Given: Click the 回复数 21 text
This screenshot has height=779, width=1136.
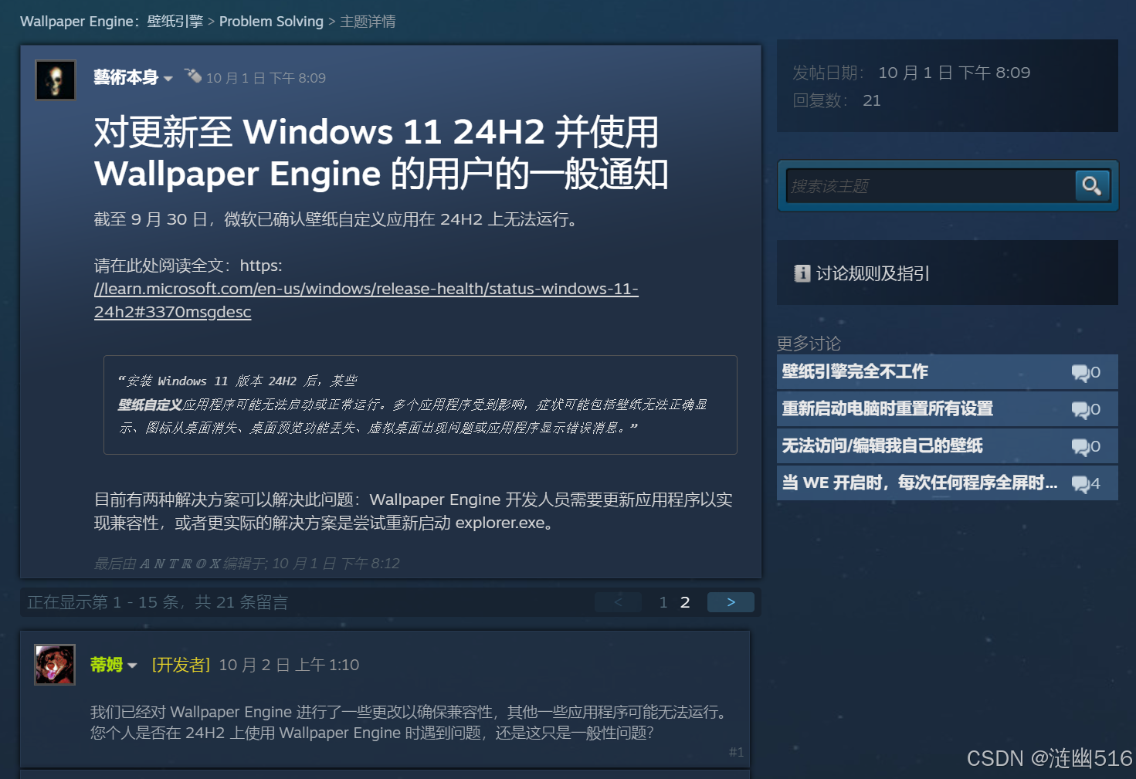Looking at the screenshot, I should [x=837, y=100].
